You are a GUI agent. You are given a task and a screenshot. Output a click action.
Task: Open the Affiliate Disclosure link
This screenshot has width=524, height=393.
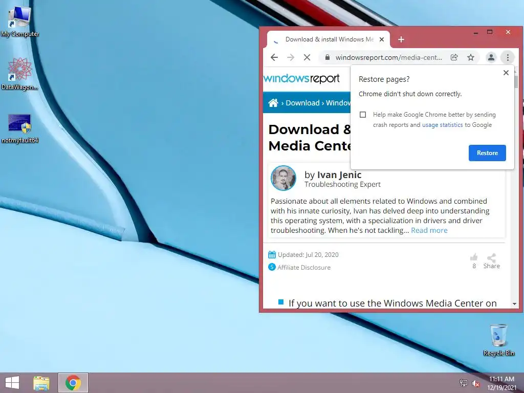tap(304, 267)
